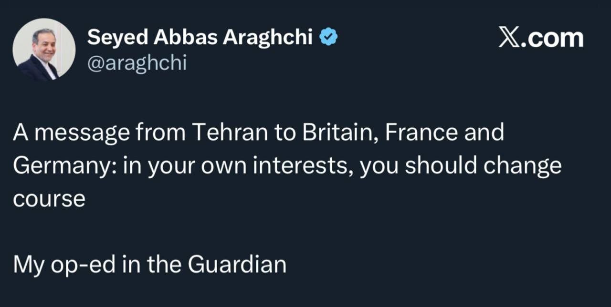Click the word "Araghchi" in the display name
The image size is (611, 307).
(x=268, y=37)
